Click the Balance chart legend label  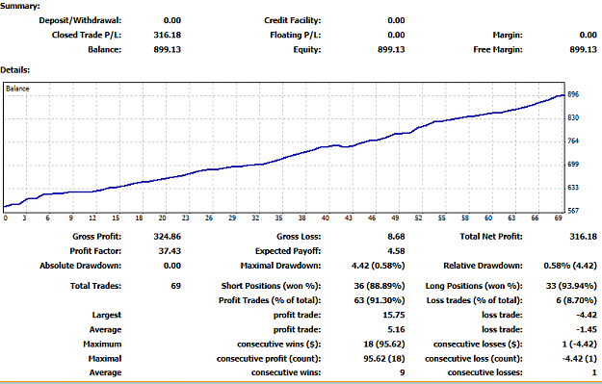tap(17, 89)
